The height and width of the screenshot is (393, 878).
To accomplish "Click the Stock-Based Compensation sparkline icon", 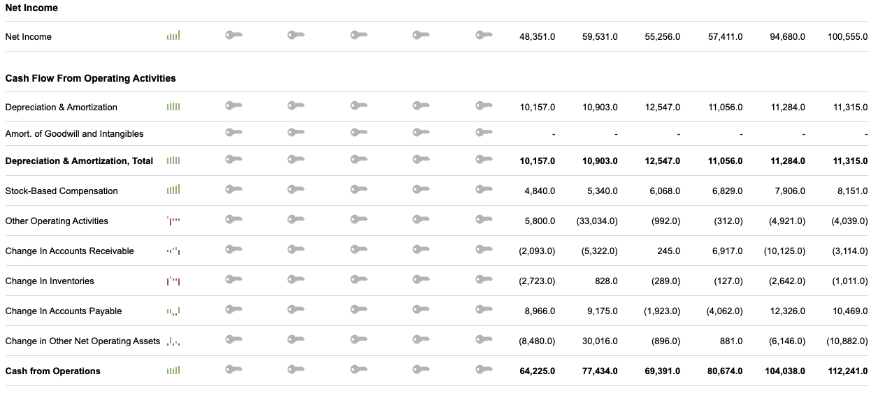I will [x=173, y=190].
